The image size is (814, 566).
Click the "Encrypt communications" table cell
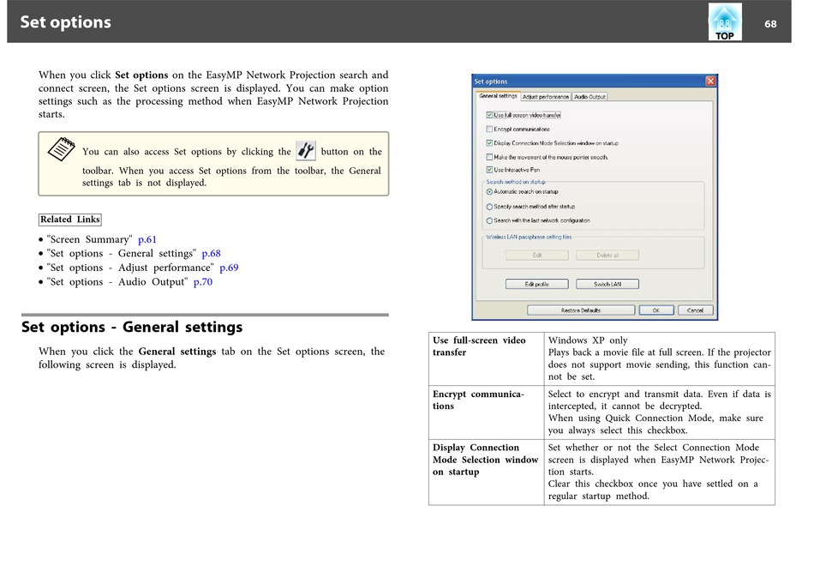coord(487,412)
